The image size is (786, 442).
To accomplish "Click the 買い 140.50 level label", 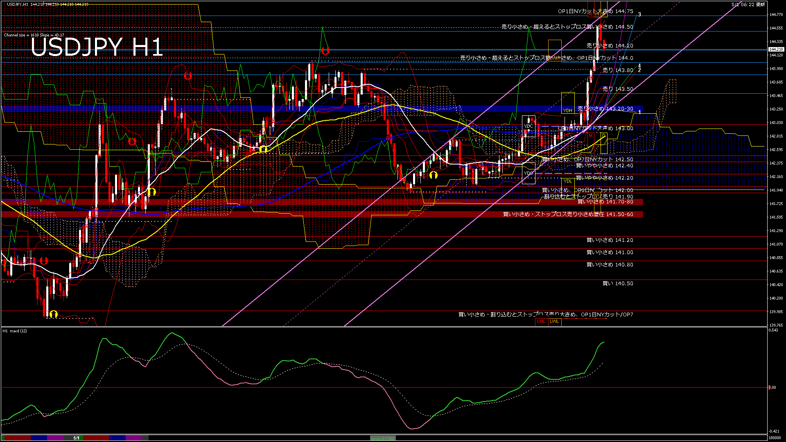I will 617,284.
